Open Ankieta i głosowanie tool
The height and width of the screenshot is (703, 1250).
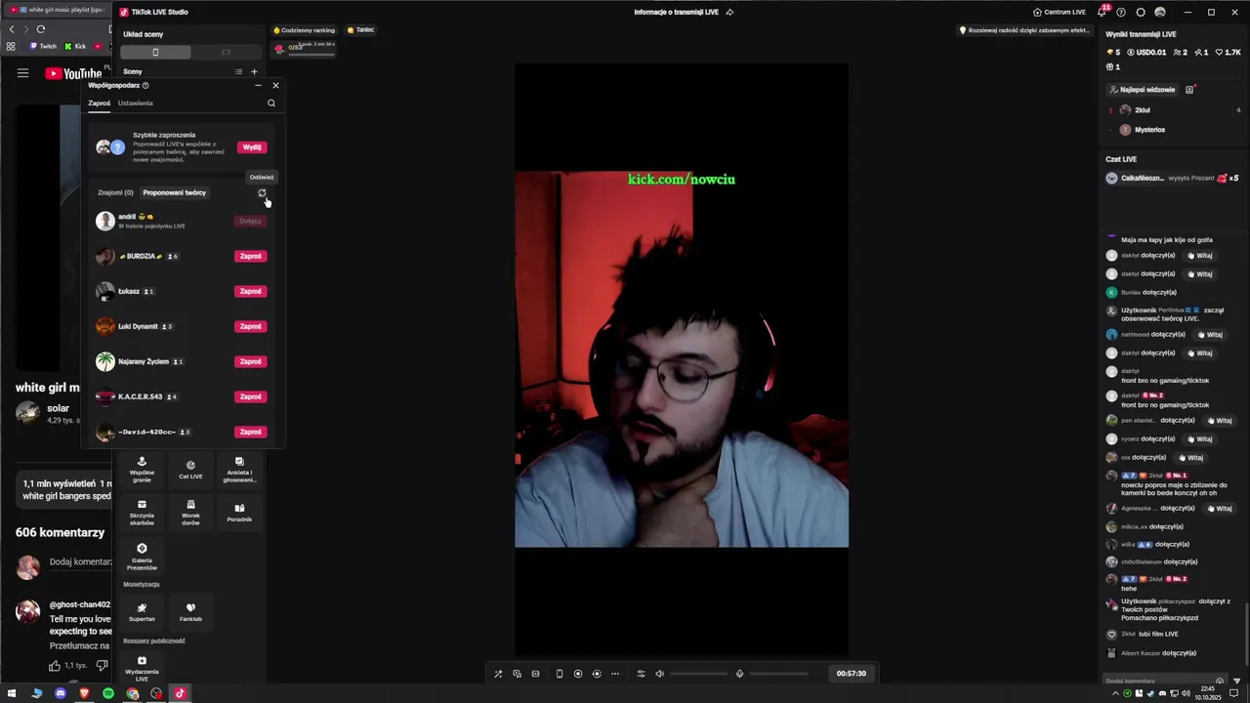point(239,469)
